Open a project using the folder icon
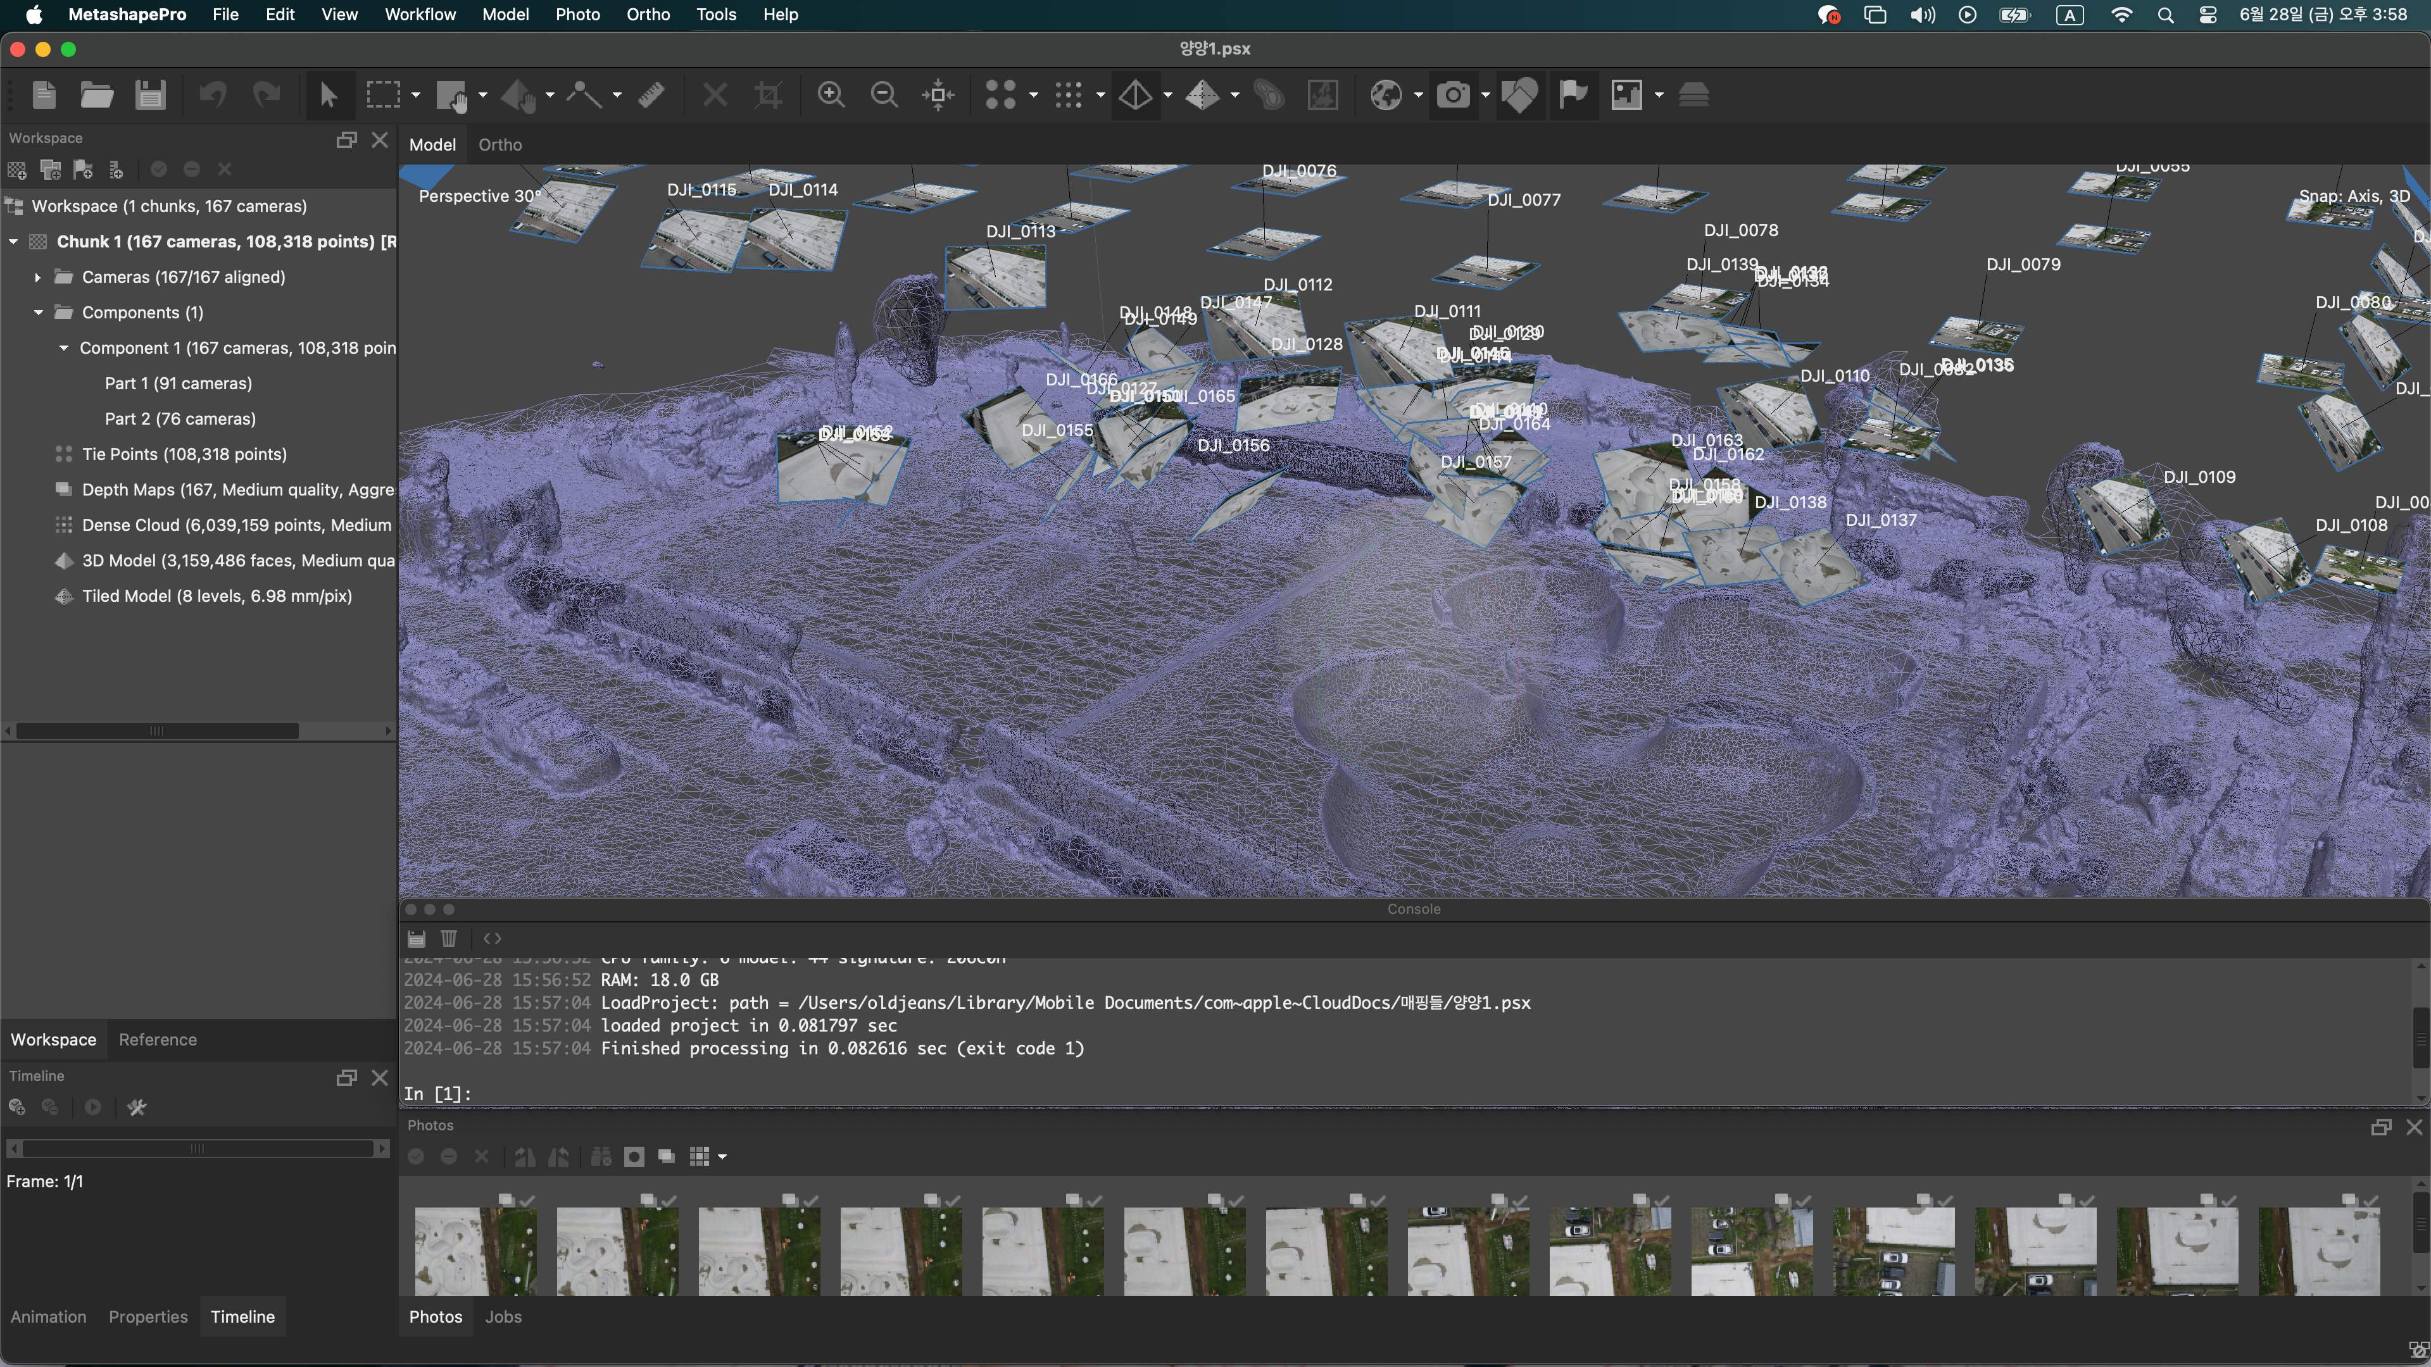 pyautogui.click(x=96, y=94)
